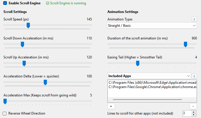Enable Reverse Wheel Direction checkbox
This screenshot has width=201, height=118.
(x=5, y=113)
